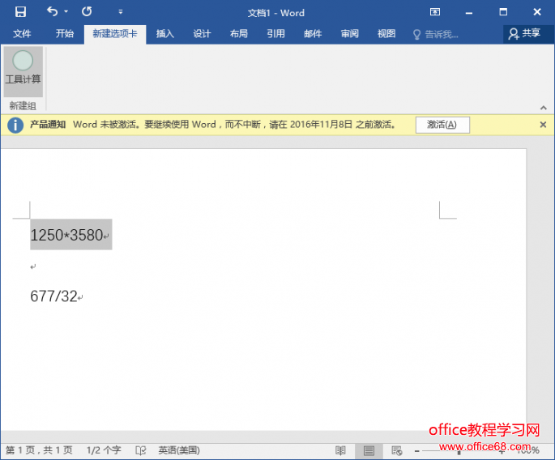Viewport: 555px width, 460px height.
Task: Open the 邮件 tab
Action: coord(313,34)
